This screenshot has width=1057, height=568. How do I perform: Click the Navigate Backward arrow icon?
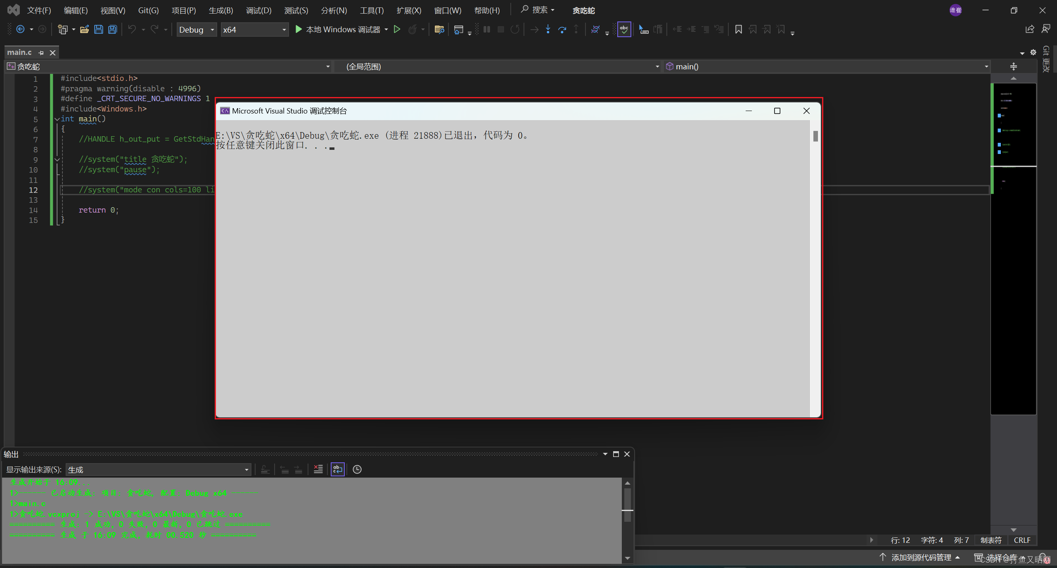coord(20,29)
